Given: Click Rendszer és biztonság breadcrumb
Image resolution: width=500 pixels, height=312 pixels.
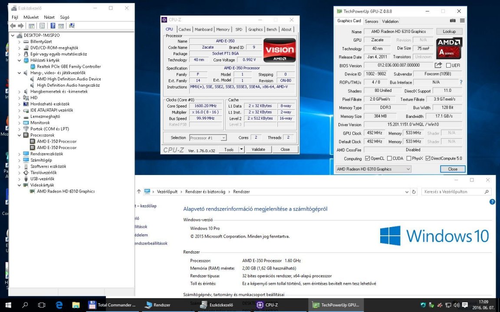Looking at the screenshot, I should 205,192.
